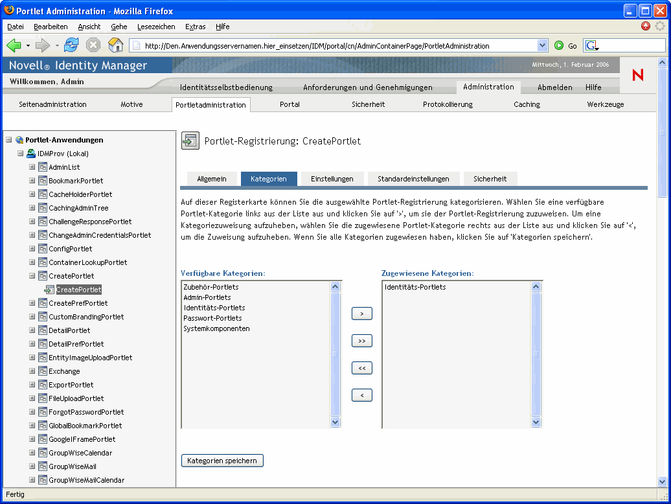Viewport: 671px width, 504px height.
Task: Click the browser Back arrow
Action: click(x=14, y=45)
